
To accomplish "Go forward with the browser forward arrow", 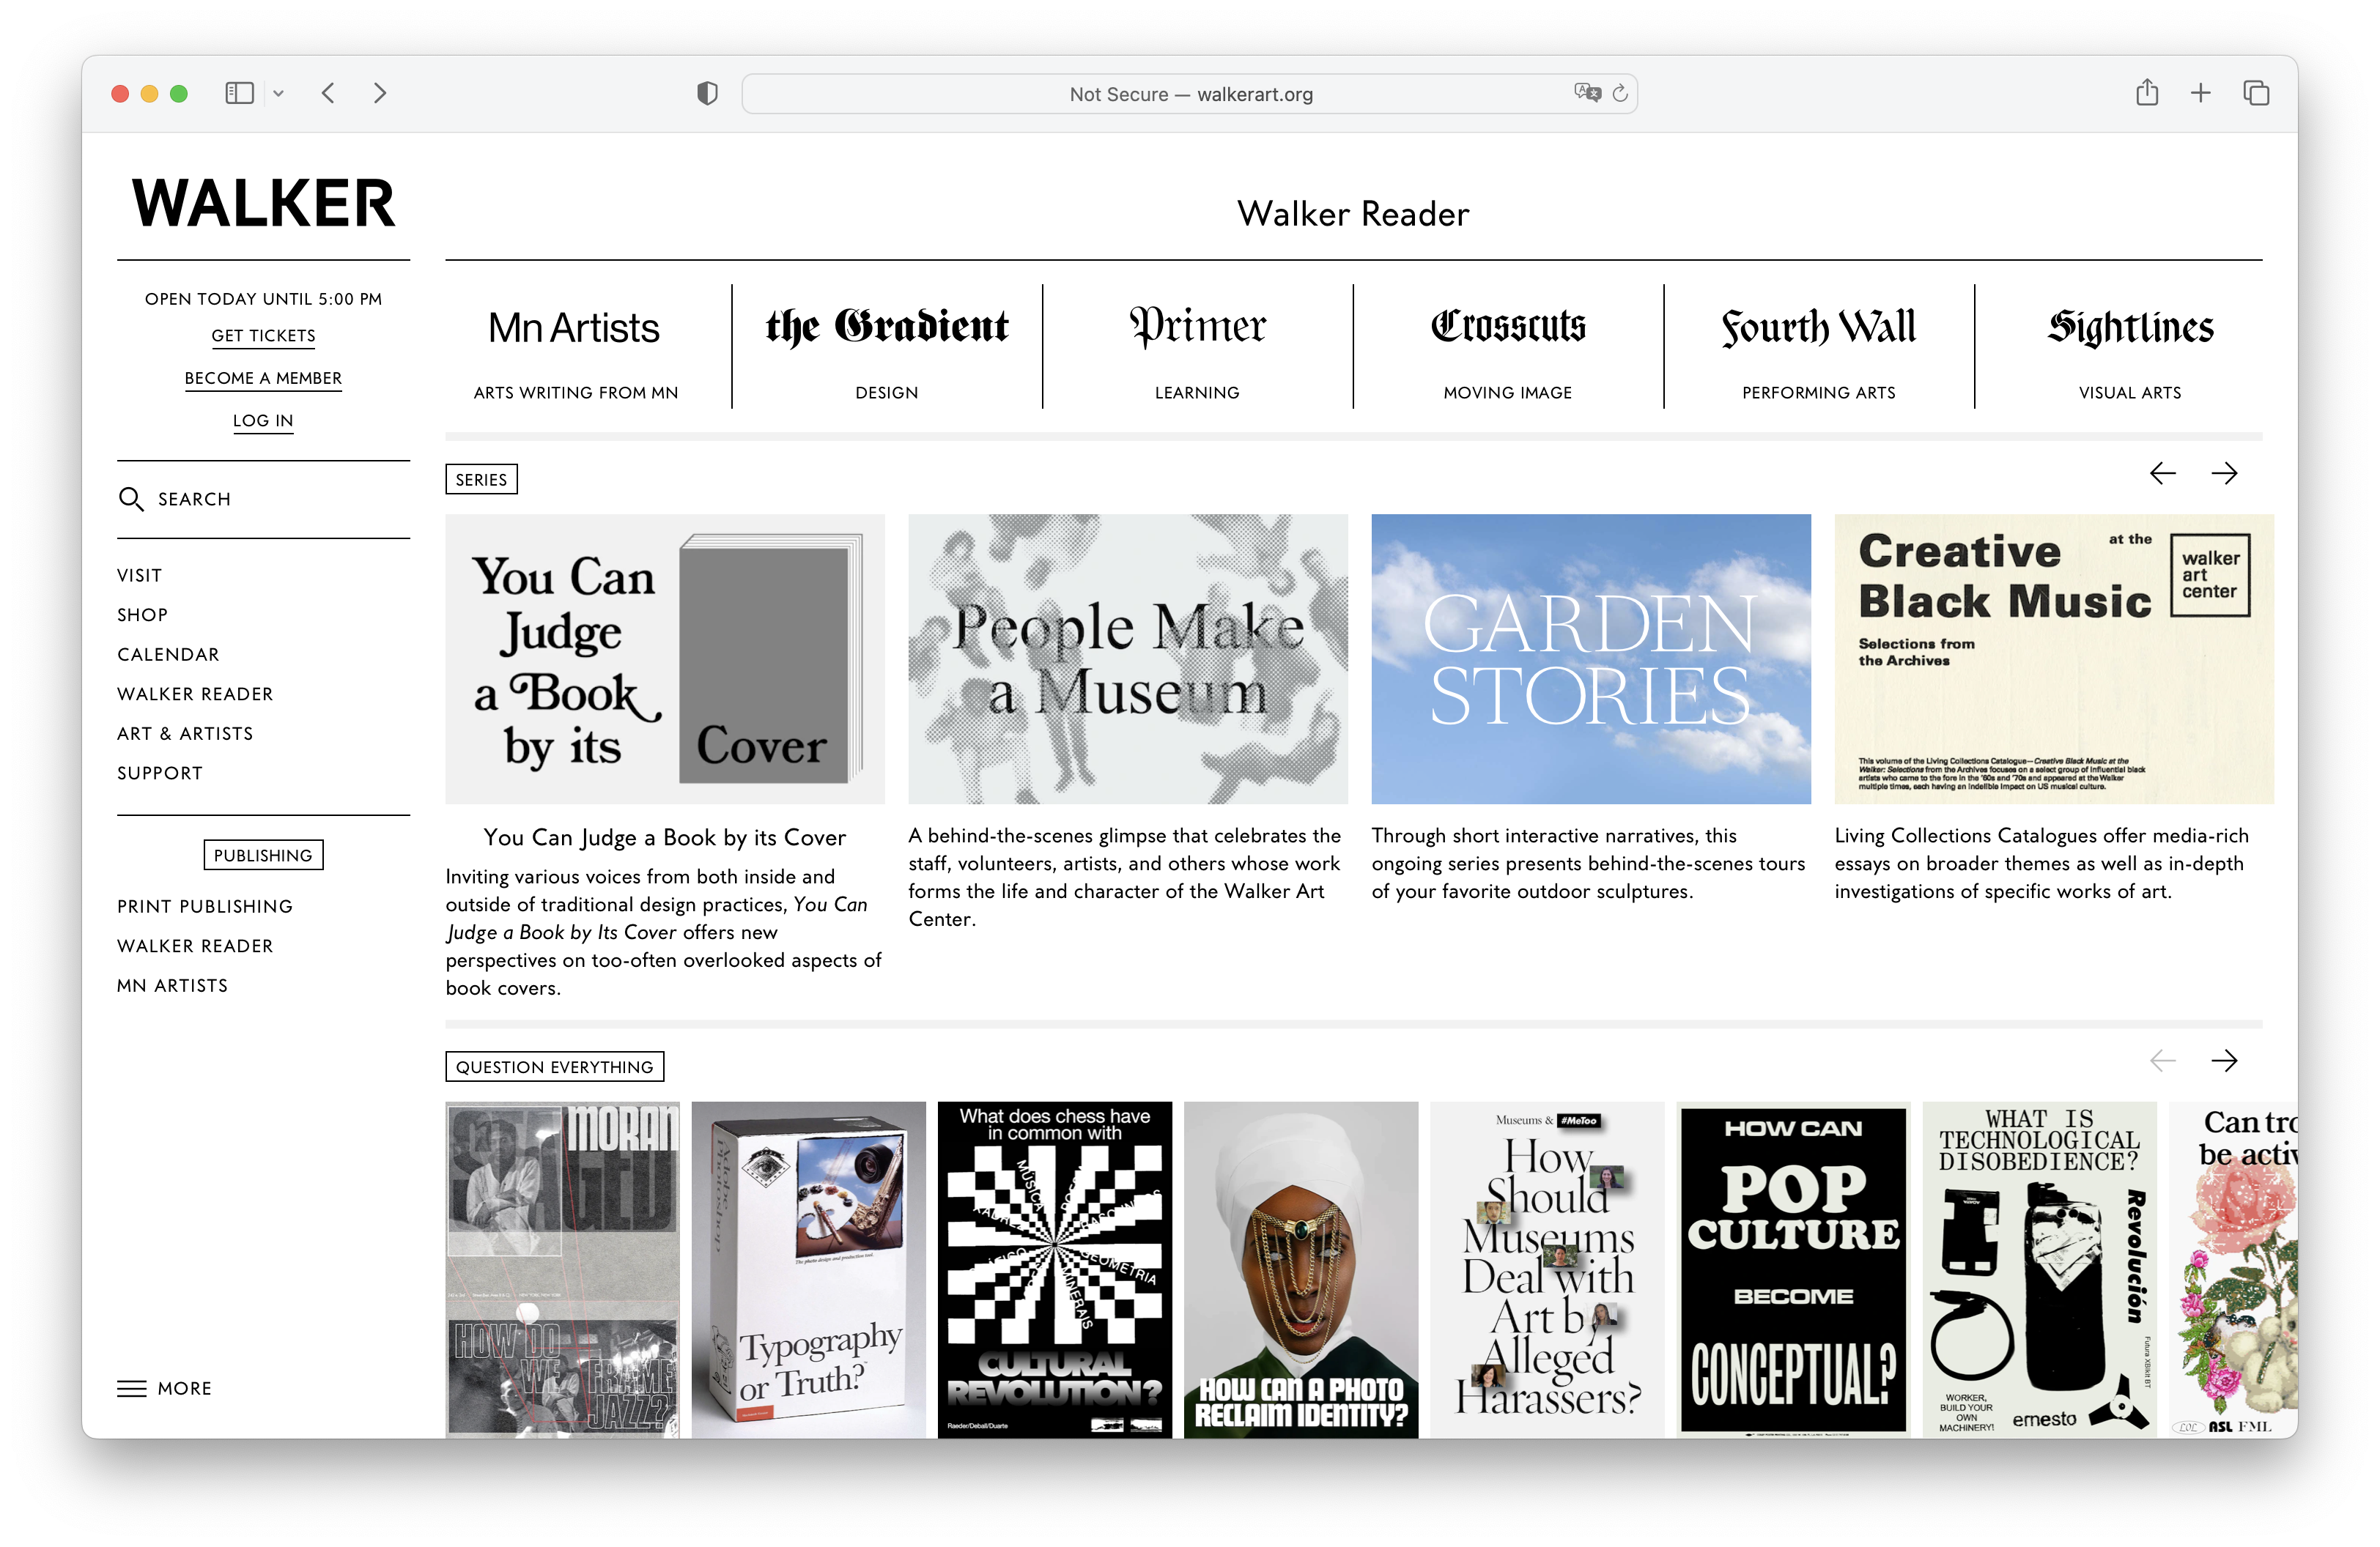I will (x=380, y=93).
